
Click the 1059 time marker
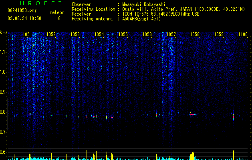pos(219,34)
